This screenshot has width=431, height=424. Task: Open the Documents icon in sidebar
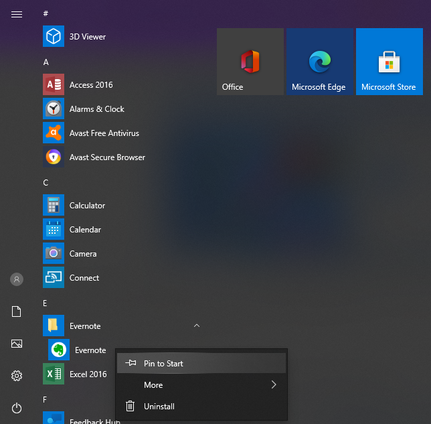click(x=17, y=311)
